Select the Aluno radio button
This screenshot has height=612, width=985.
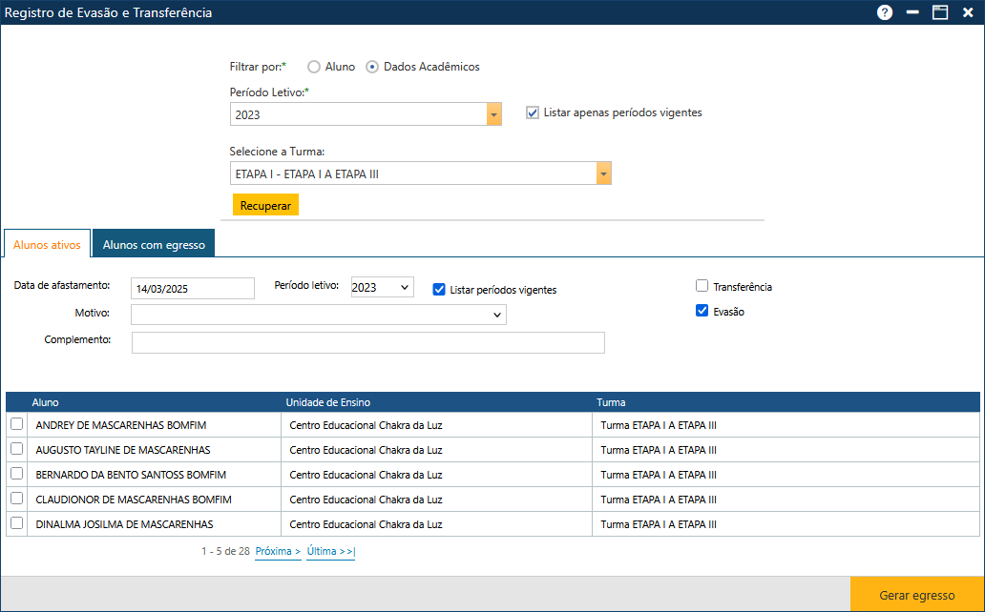315,67
